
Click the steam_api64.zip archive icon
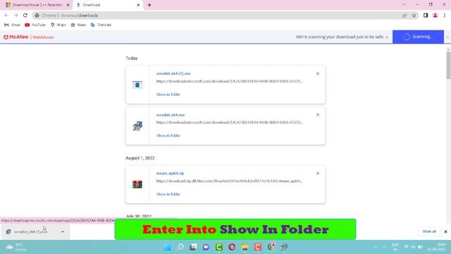click(137, 184)
